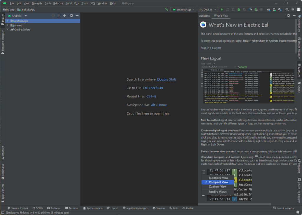Switch to the What's New tab
Viewport: 302px width, 215px height.
coord(221,16)
